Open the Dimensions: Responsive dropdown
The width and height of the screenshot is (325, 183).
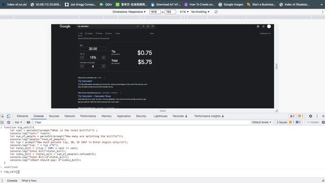click(x=129, y=12)
